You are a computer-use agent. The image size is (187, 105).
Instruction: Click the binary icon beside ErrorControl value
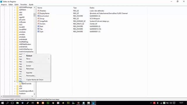[38, 16]
